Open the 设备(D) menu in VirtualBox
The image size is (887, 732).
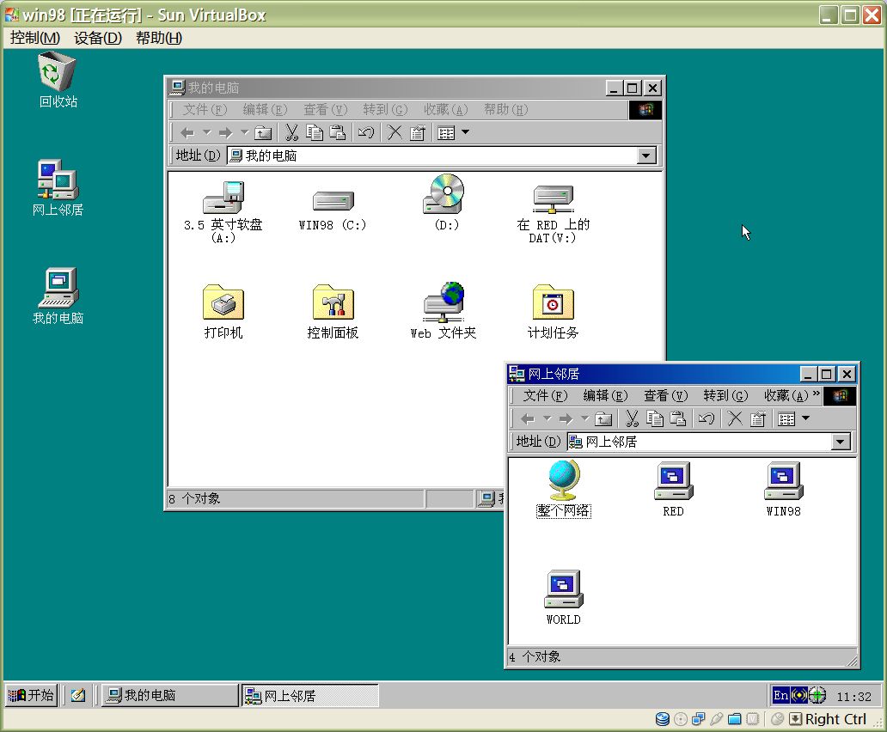coord(98,38)
